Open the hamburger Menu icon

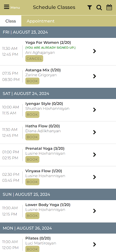7,7
